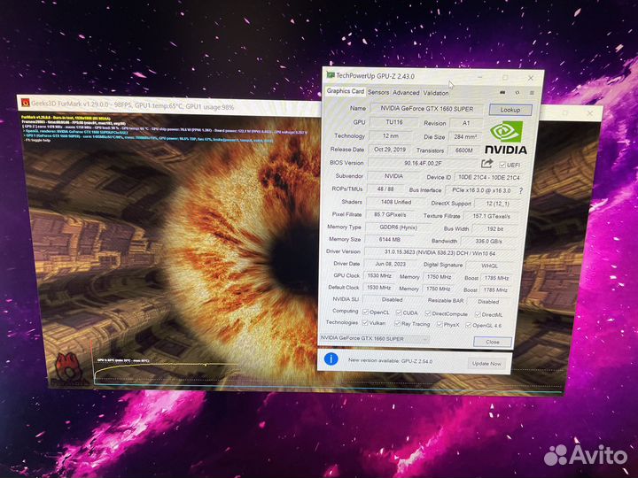Screen dimensions: 638x478
Task: Click the FurMark window title bar text
Action: pyautogui.click(x=133, y=105)
